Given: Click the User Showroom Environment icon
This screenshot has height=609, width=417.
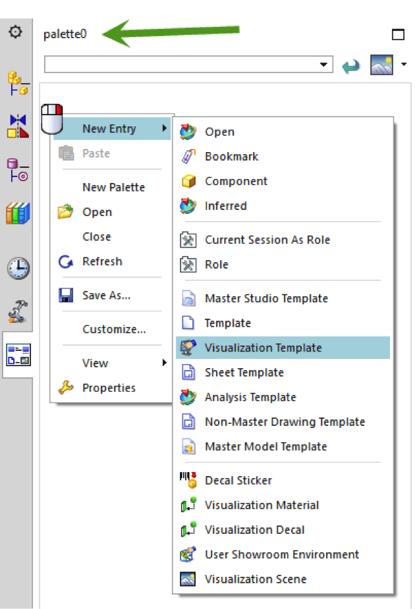Looking at the screenshot, I should (188, 554).
